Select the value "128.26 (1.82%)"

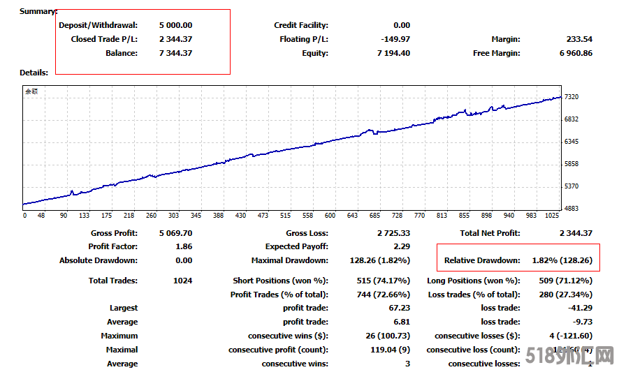380,260
